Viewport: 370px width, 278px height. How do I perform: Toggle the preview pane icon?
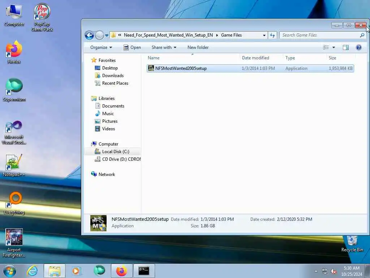click(346, 47)
